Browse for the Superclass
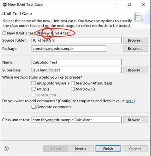This screenshot has width=151, height=156. tap(136, 70)
